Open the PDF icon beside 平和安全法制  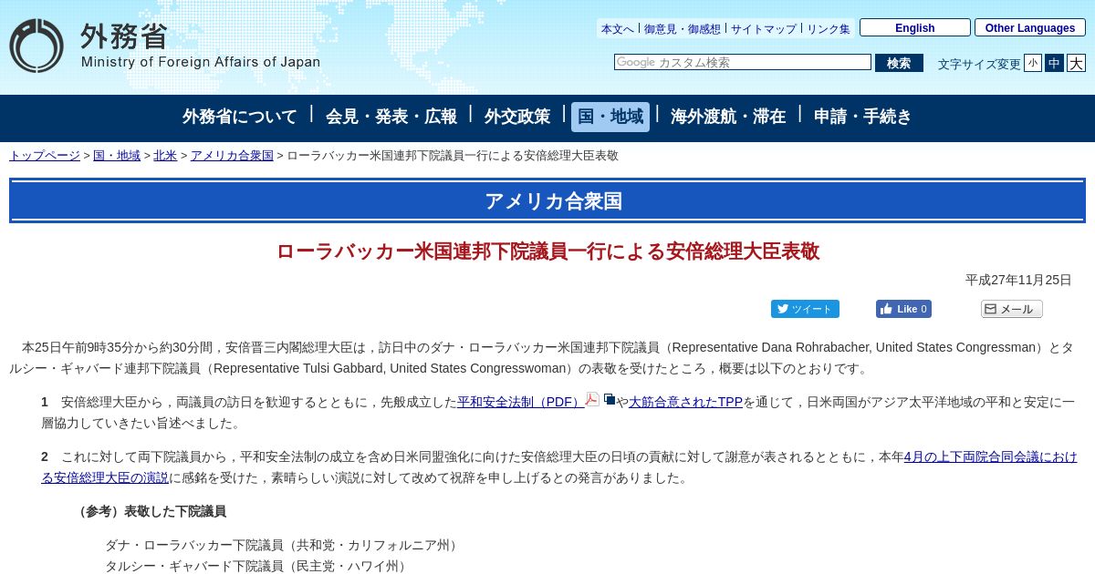point(592,399)
